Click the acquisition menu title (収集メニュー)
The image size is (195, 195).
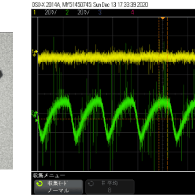[49, 175]
